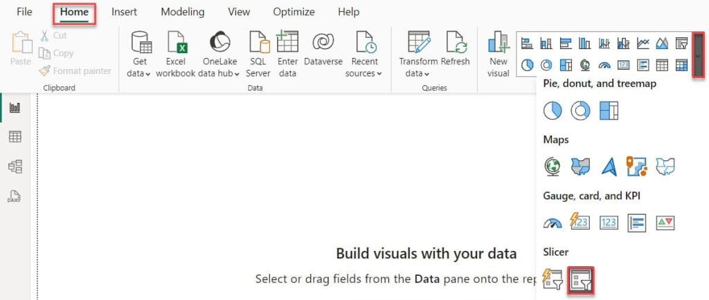The height and width of the screenshot is (300, 709).
Task: Insert the highlighted Slicer visual
Action: (581, 280)
